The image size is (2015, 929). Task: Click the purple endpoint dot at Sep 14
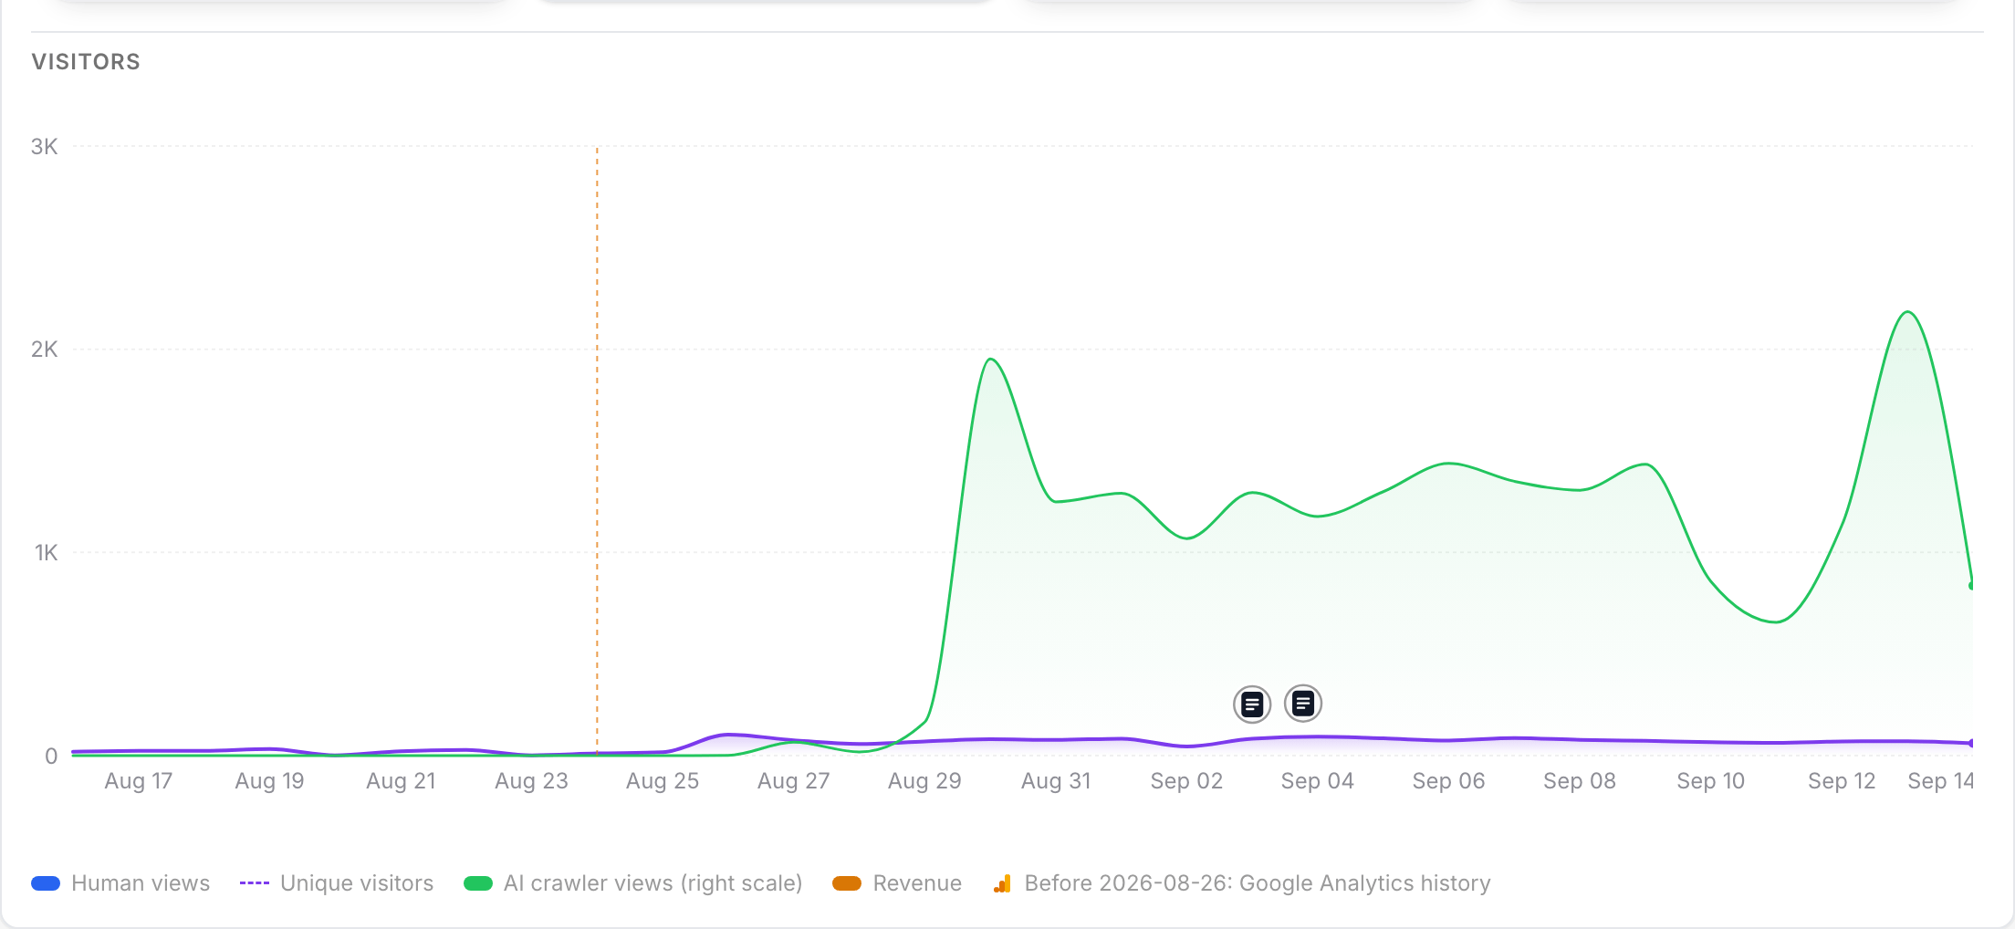click(1972, 744)
